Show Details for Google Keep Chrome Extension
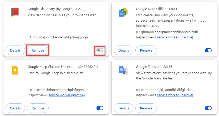Screen dimensions: 219x116 pos(15,108)
